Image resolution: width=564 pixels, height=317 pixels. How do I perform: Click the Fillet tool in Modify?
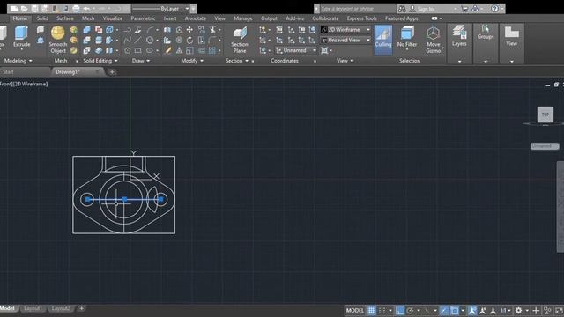212,41
